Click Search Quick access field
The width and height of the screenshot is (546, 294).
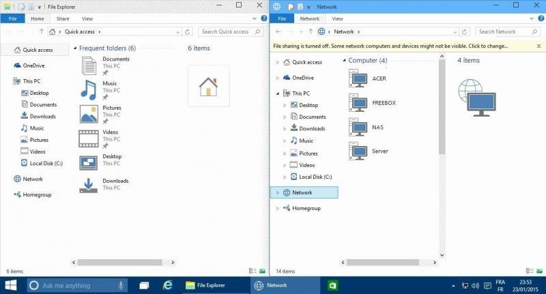coord(231,31)
